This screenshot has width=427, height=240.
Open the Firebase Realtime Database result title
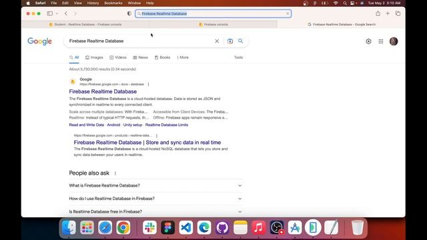click(x=103, y=91)
